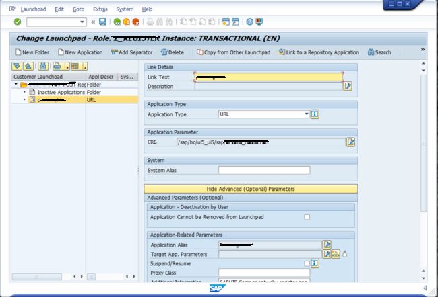Open the Edit menu
The height and width of the screenshot is (297, 438).
pos(59,9)
